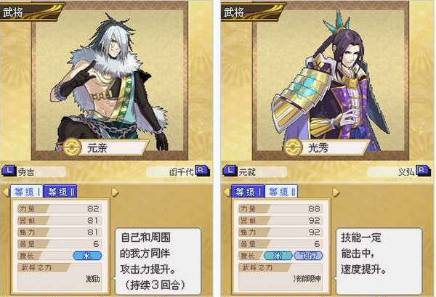Click the R button icon beside 义弘
Screen dimensions: 436x297
pos(423,170)
